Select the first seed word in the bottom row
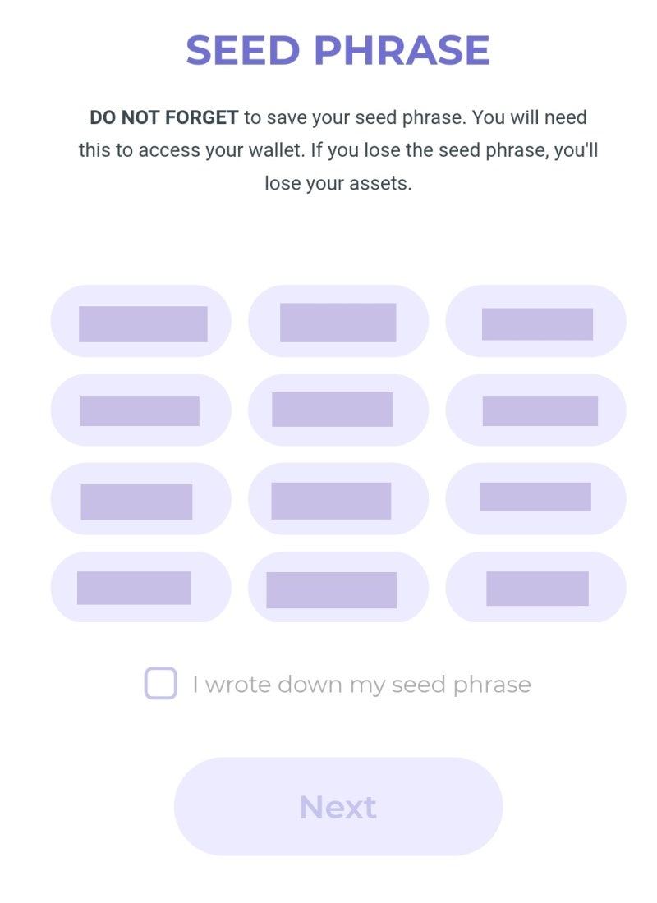The width and height of the screenshot is (657, 903). 141,587
